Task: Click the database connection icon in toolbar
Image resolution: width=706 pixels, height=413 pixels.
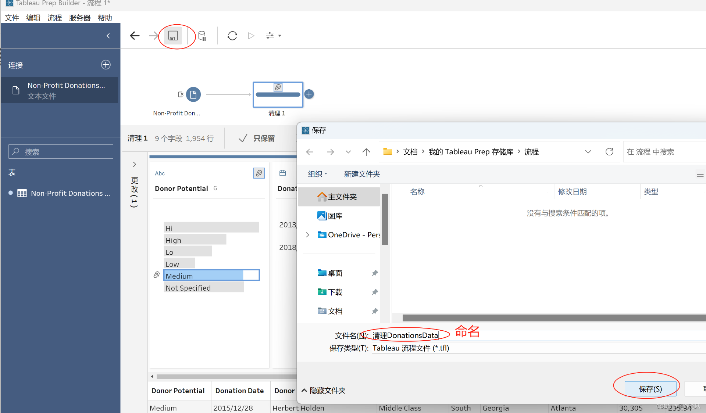Action: [x=202, y=36]
